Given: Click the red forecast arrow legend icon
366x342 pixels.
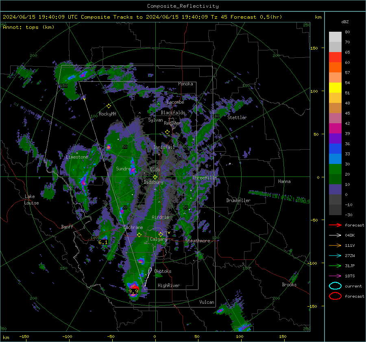Looking at the screenshot, I should (x=335, y=225).
